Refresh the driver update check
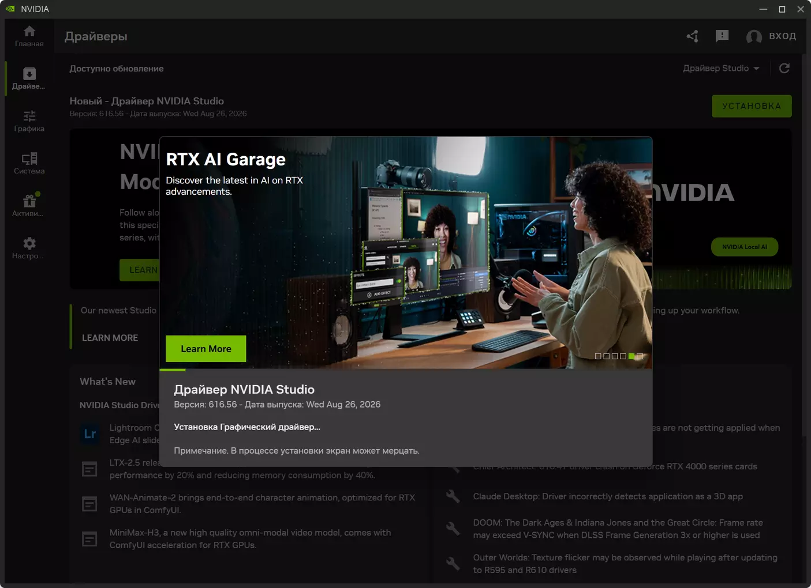This screenshot has height=588, width=811. coord(784,69)
